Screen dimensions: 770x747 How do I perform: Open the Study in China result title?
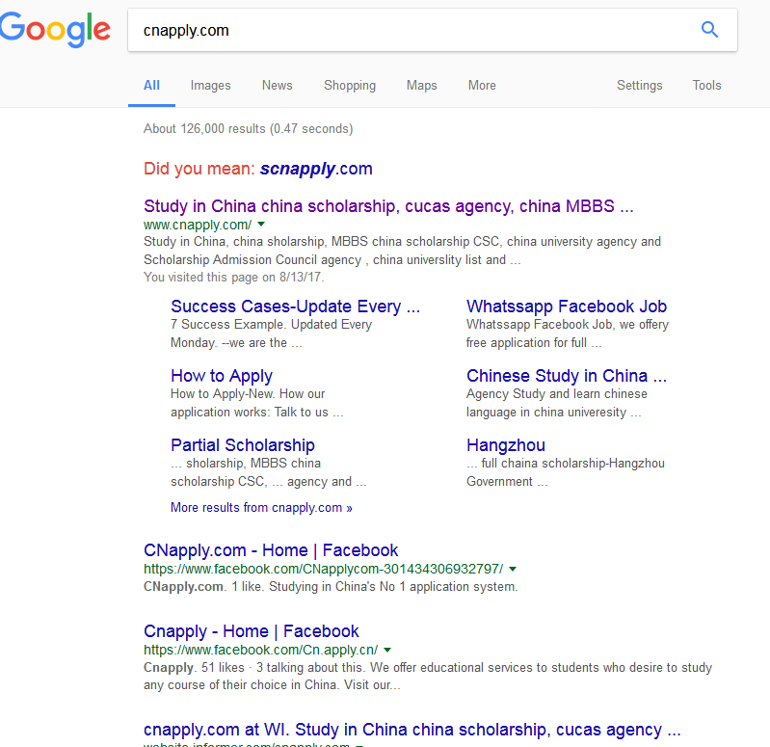coord(388,206)
